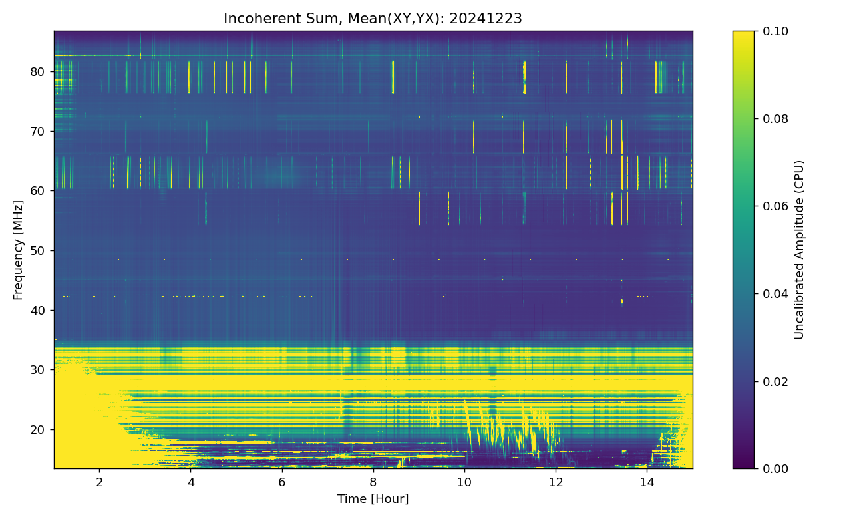
Task: Click the dark purple bottom of the colorbar
Action: (743, 463)
